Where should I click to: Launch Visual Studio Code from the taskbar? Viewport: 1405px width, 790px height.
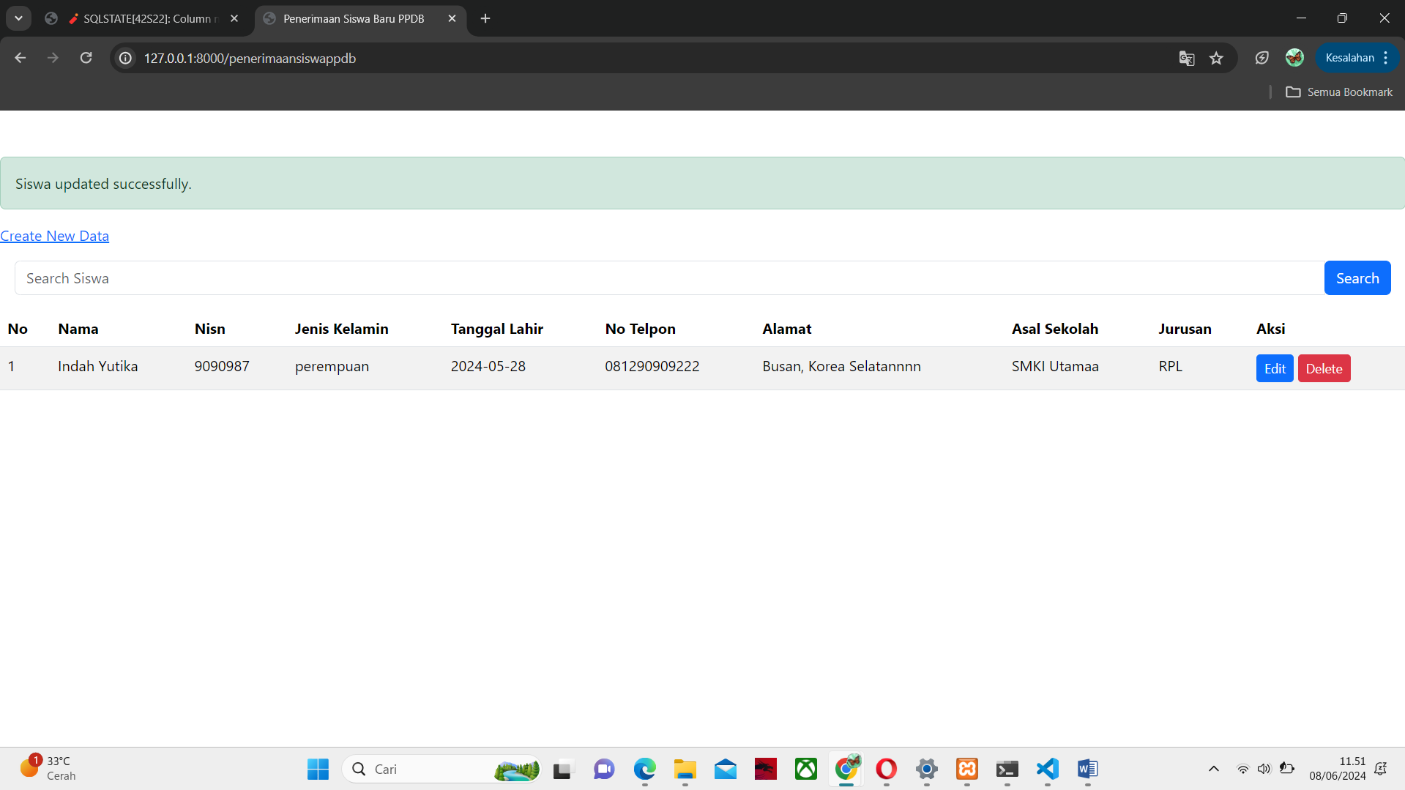[x=1047, y=769]
